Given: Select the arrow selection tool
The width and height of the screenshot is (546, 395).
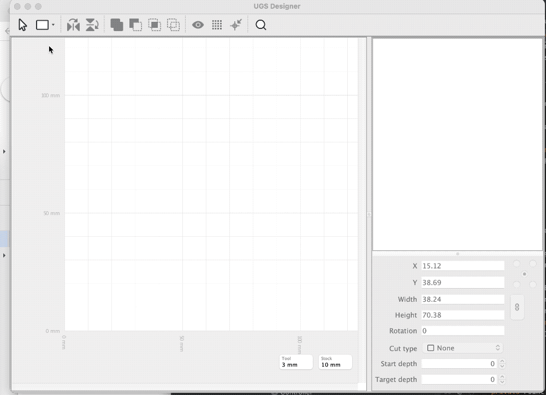Looking at the screenshot, I should coord(22,25).
